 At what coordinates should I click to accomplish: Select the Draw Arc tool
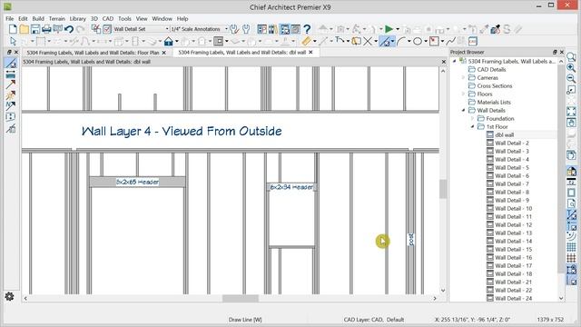click(x=401, y=41)
